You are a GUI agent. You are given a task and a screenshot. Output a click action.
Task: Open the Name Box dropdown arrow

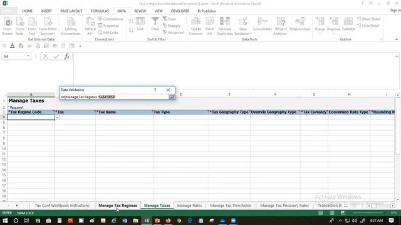tap(28, 56)
